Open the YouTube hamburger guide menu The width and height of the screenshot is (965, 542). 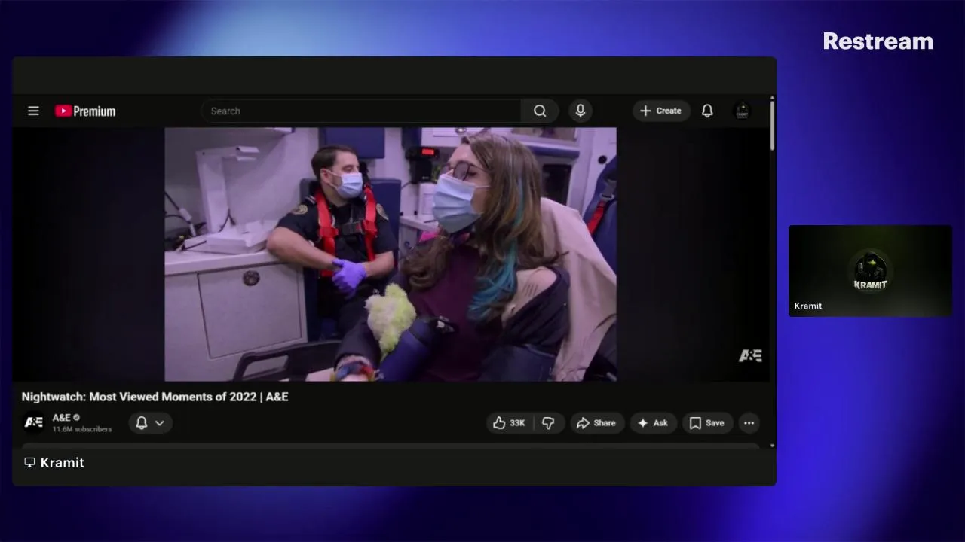33,111
